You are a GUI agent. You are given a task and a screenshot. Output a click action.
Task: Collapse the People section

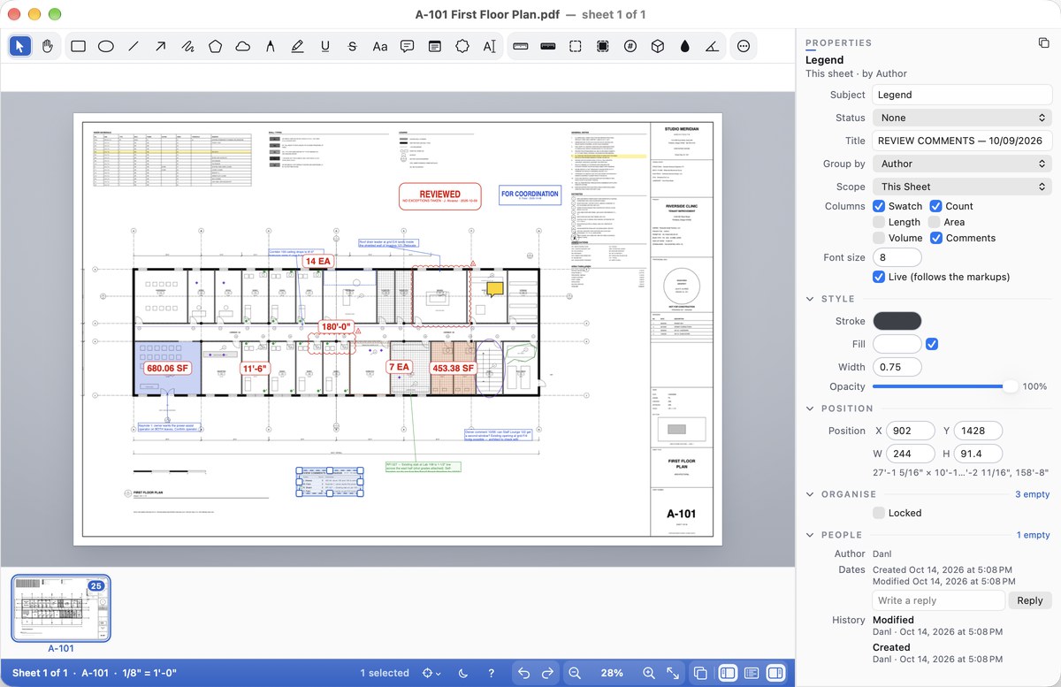[810, 535]
